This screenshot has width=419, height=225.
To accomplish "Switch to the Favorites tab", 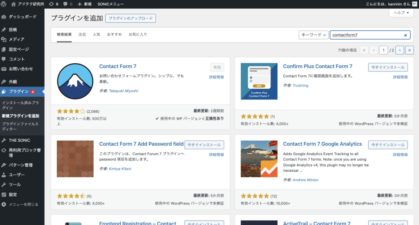I will pyautogui.click(x=137, y=34).
